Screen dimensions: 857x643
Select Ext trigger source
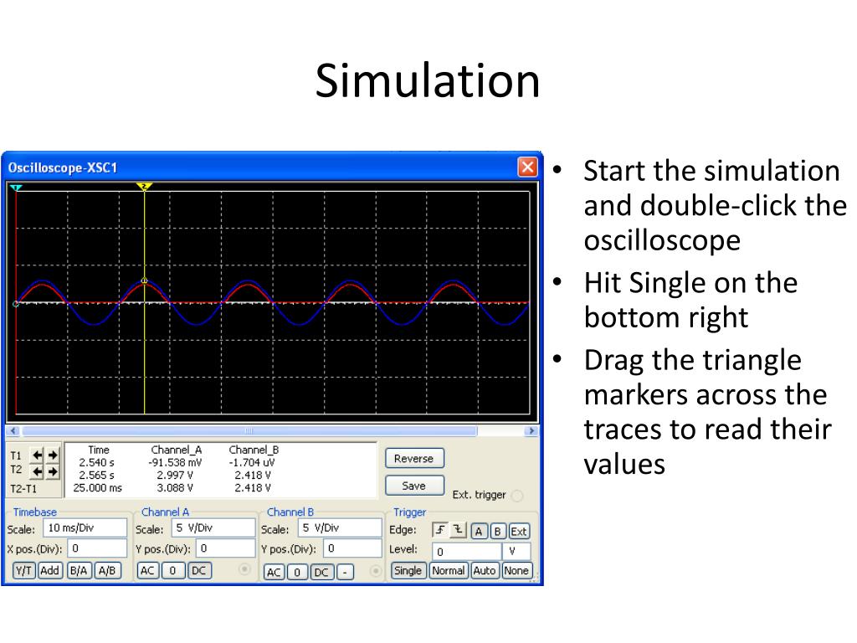pyautogui.click(x=519, y=531)
